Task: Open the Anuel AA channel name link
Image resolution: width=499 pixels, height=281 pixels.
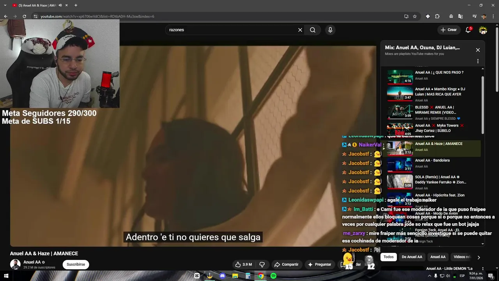Action: tap(32, 262)
